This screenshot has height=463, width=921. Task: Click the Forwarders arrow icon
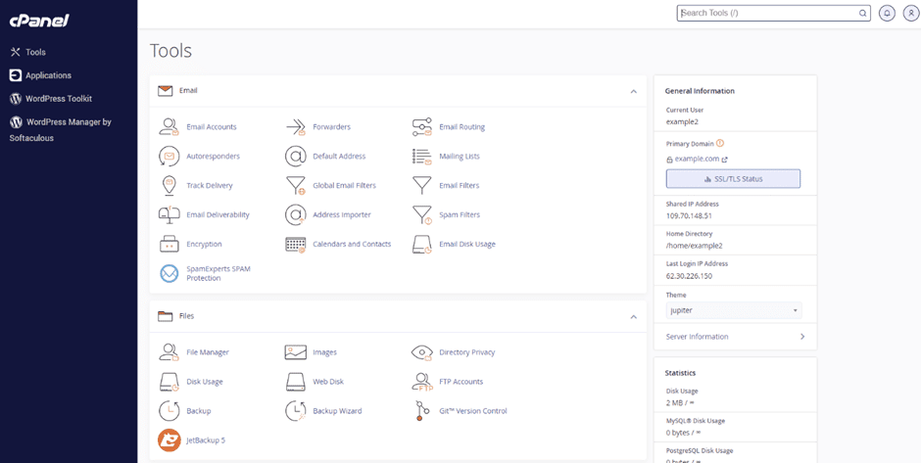296,126
